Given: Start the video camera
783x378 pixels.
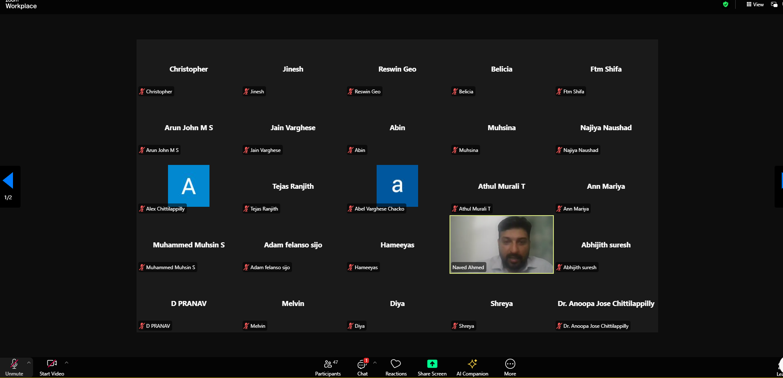Looking at the screenshot, I should click(52, 367).
